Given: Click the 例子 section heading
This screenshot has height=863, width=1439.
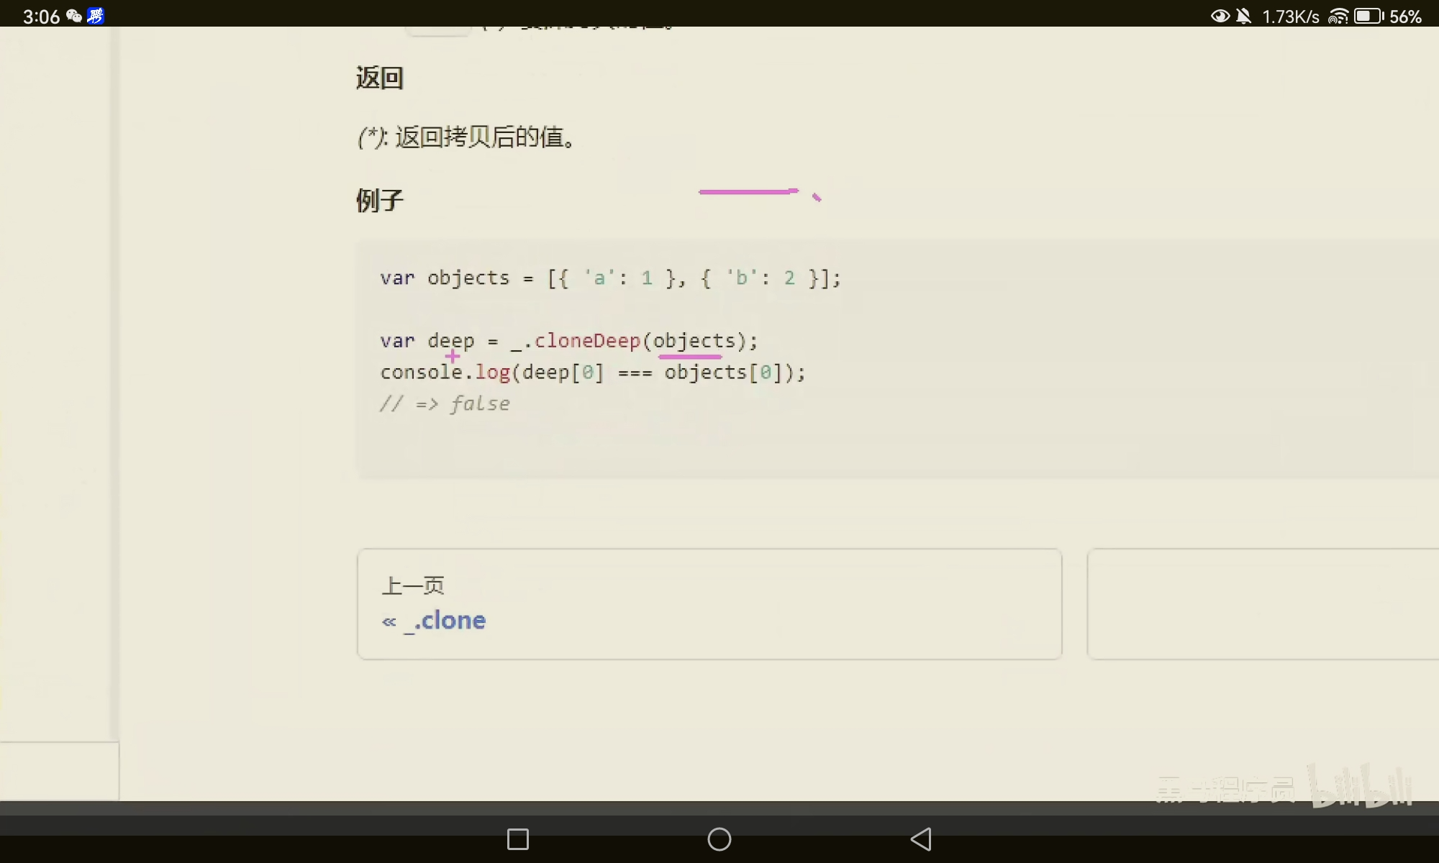Looking at the screenshot, I should coord(380,200).
